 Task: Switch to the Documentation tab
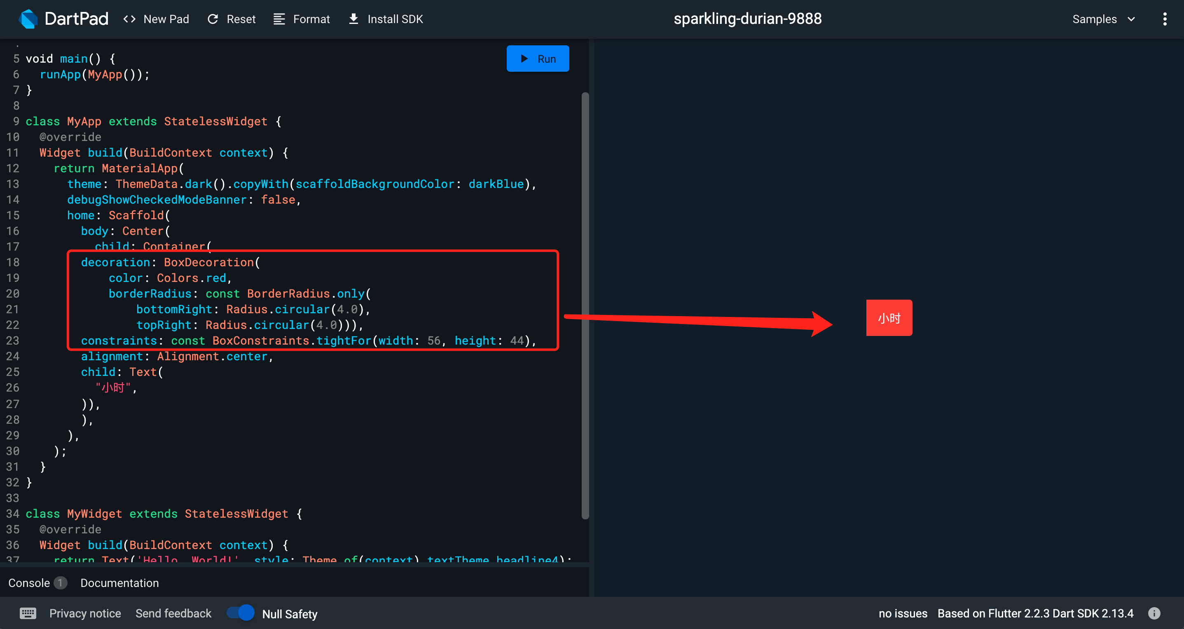pos(119,582)
